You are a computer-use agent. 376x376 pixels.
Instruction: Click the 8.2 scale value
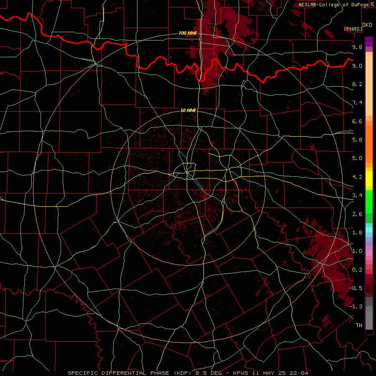tap(357, 84)
